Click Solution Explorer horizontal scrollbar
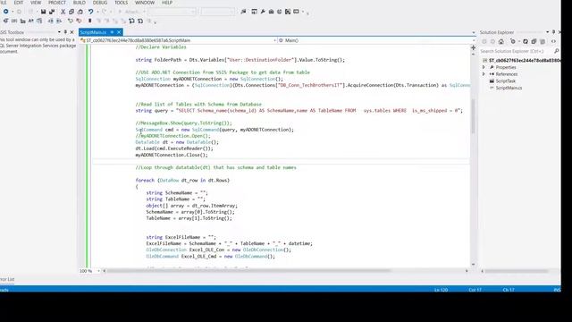The image size is (572, 322). tap(517, 271)
